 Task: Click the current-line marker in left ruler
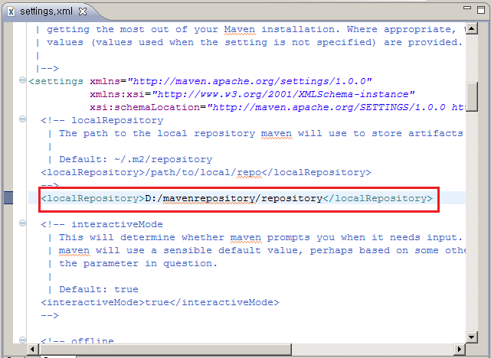coord(8,198)
